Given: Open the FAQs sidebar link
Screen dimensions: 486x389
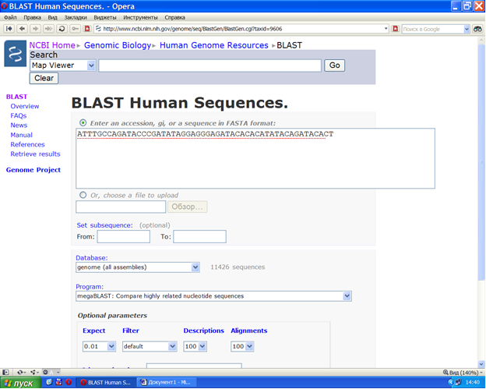Looking at the screenshot, I should 19,115.
